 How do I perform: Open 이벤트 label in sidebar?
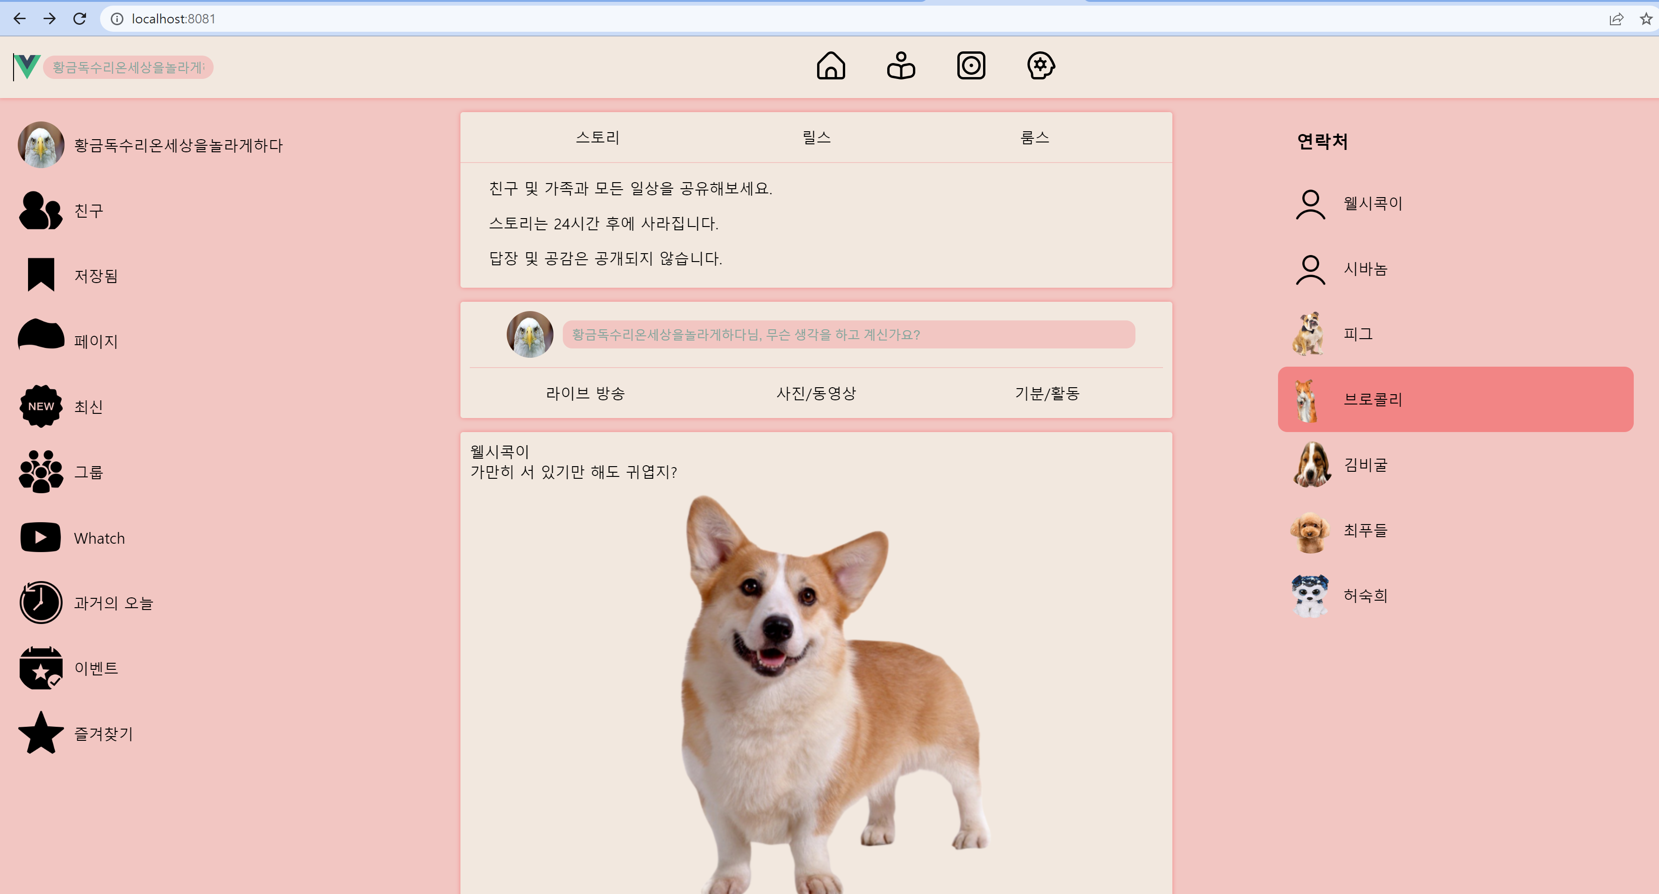point(96,668)
